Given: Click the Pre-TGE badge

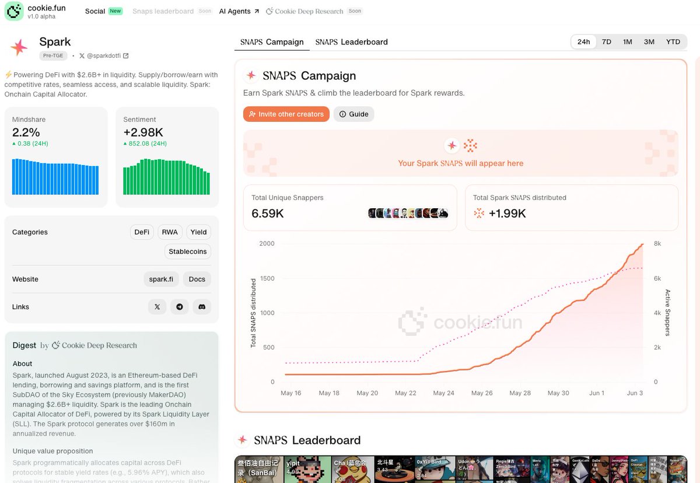Looking at the screenshot, I should pos(54,56).
